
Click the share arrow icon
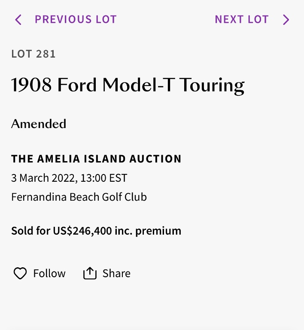point(90,273)
